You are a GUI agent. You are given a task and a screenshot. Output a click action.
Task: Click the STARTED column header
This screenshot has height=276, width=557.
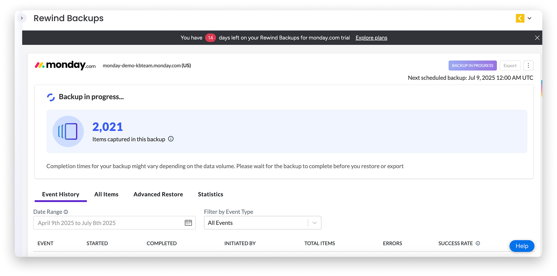coord(97,243)
